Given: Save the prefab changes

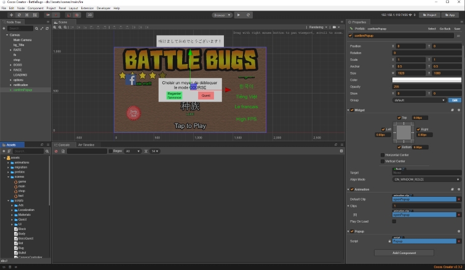Looking at the screenshot, I should (457, 29).
